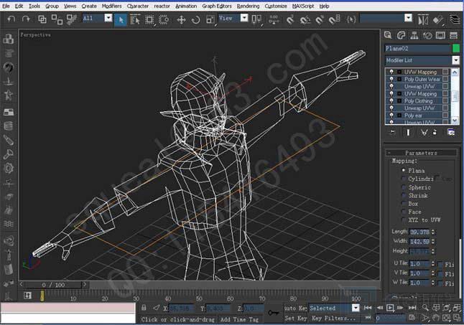Image resolution: width=464 pixels, height=325 pixels.
Task: Open the Graph Editors menu
Action: pyautogui.click(x=217, y=6)
